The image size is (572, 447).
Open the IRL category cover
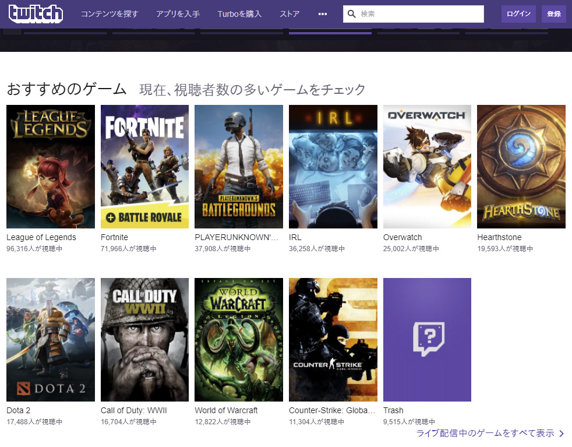pos(333,167)
